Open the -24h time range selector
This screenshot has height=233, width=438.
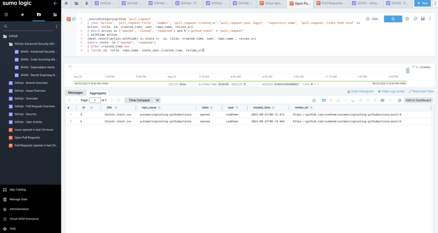372,19
